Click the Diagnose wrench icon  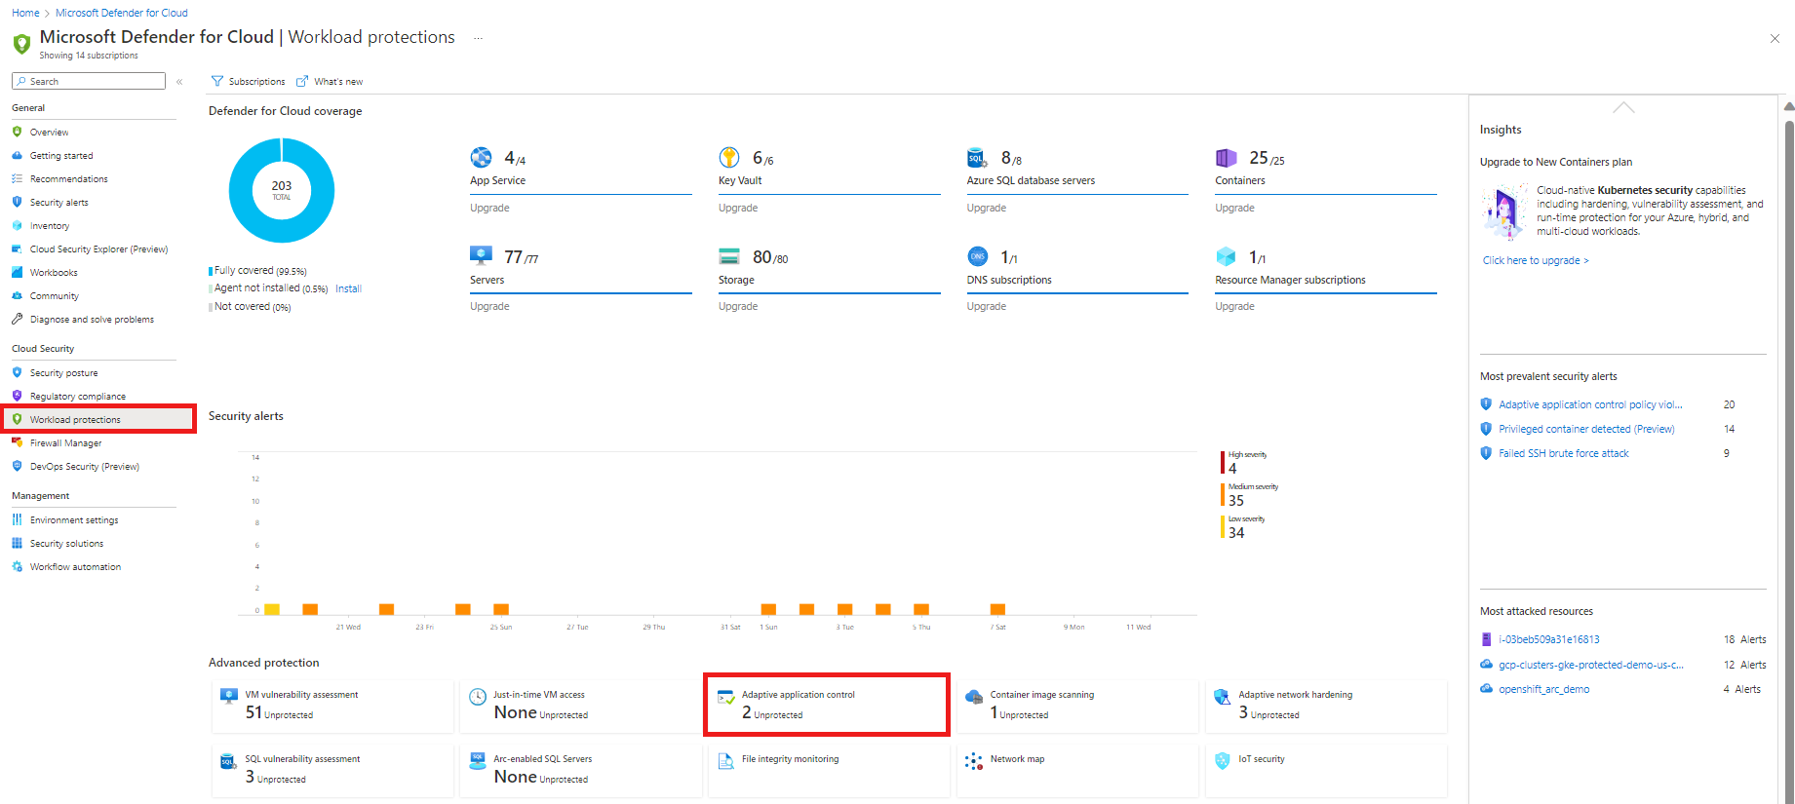[17, 319]
